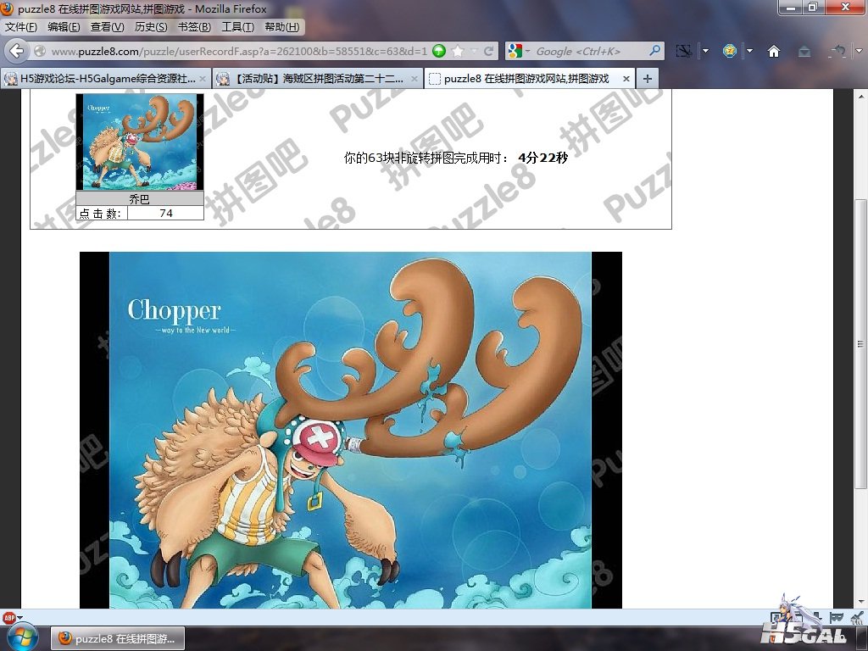This screenshot has width=868, height=651.
Task: Switch to the 【活动贴】海贼区拼图活动 tab
Action: point(314,79)
